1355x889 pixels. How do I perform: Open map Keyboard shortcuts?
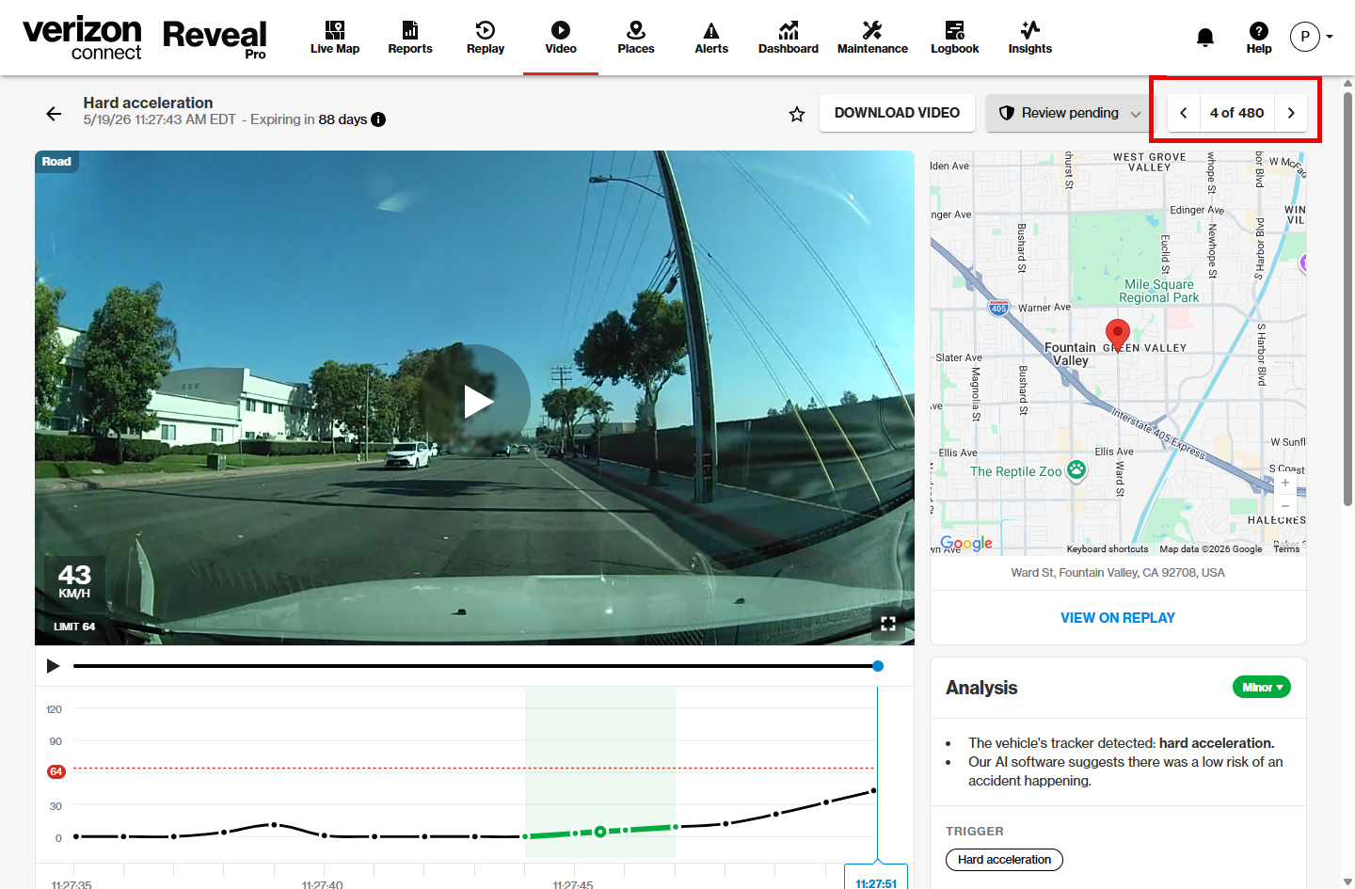[1107, 549]
